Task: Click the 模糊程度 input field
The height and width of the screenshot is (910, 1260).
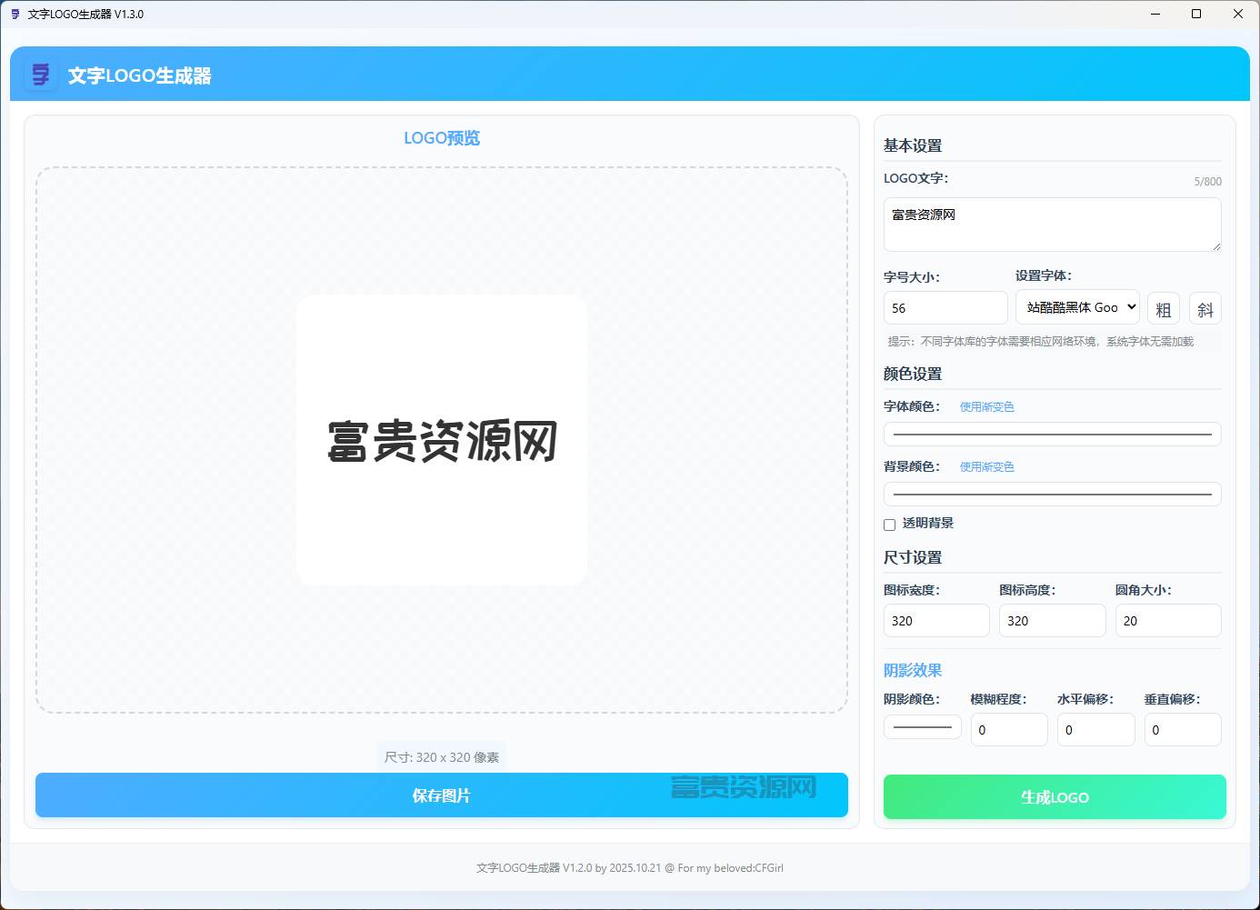Action: (1009, 730)
